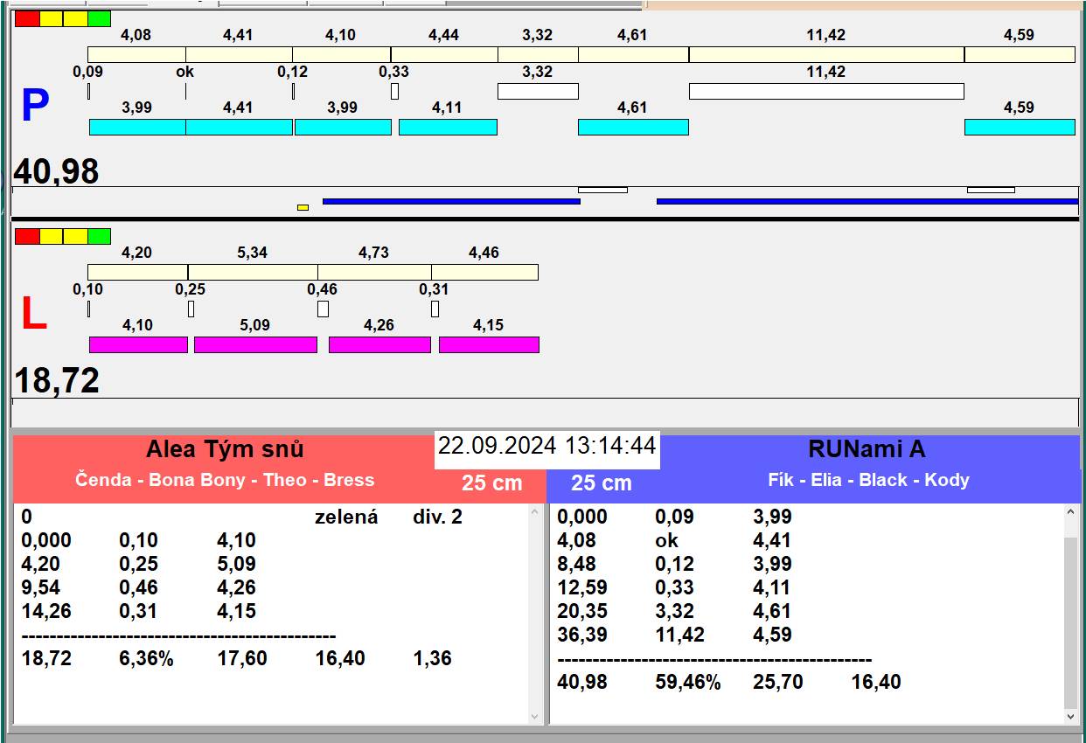Click the red start light in lane L
Image resolution: width=1086 pixels, height=743 pixels.
(27, 236)
